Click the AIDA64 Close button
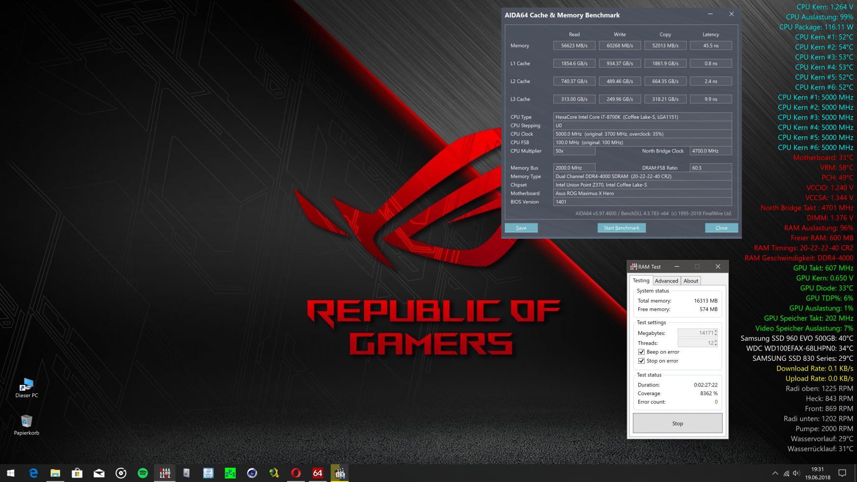Image resolution: width=857 pixels, height=482 pixels. 721,228
